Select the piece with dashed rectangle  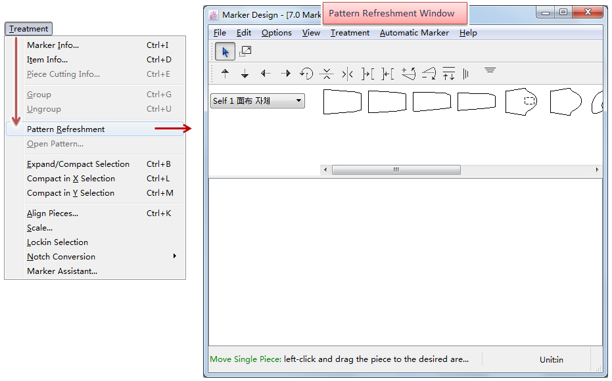[x=521, y=102]
